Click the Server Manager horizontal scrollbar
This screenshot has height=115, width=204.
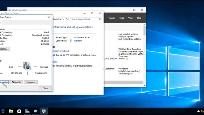pyautogui.click(x=123, y=82)
